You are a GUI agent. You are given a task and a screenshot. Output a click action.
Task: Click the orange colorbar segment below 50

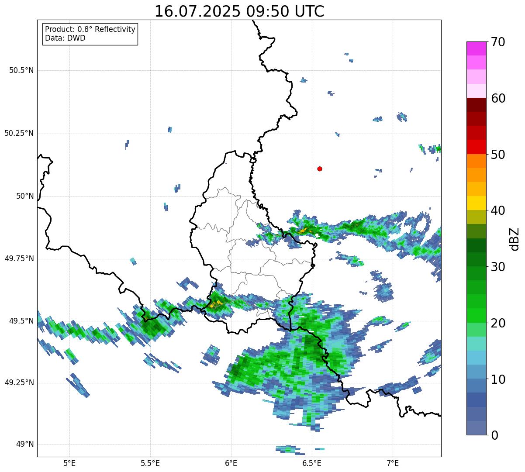tap(476, 161)
